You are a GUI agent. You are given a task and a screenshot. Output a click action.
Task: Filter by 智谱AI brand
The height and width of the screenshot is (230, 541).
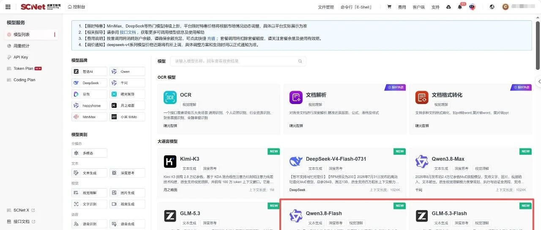tap(89, 71)
